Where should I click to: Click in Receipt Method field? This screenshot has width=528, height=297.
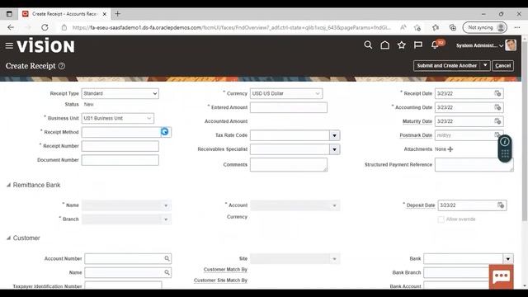(121, 132)
